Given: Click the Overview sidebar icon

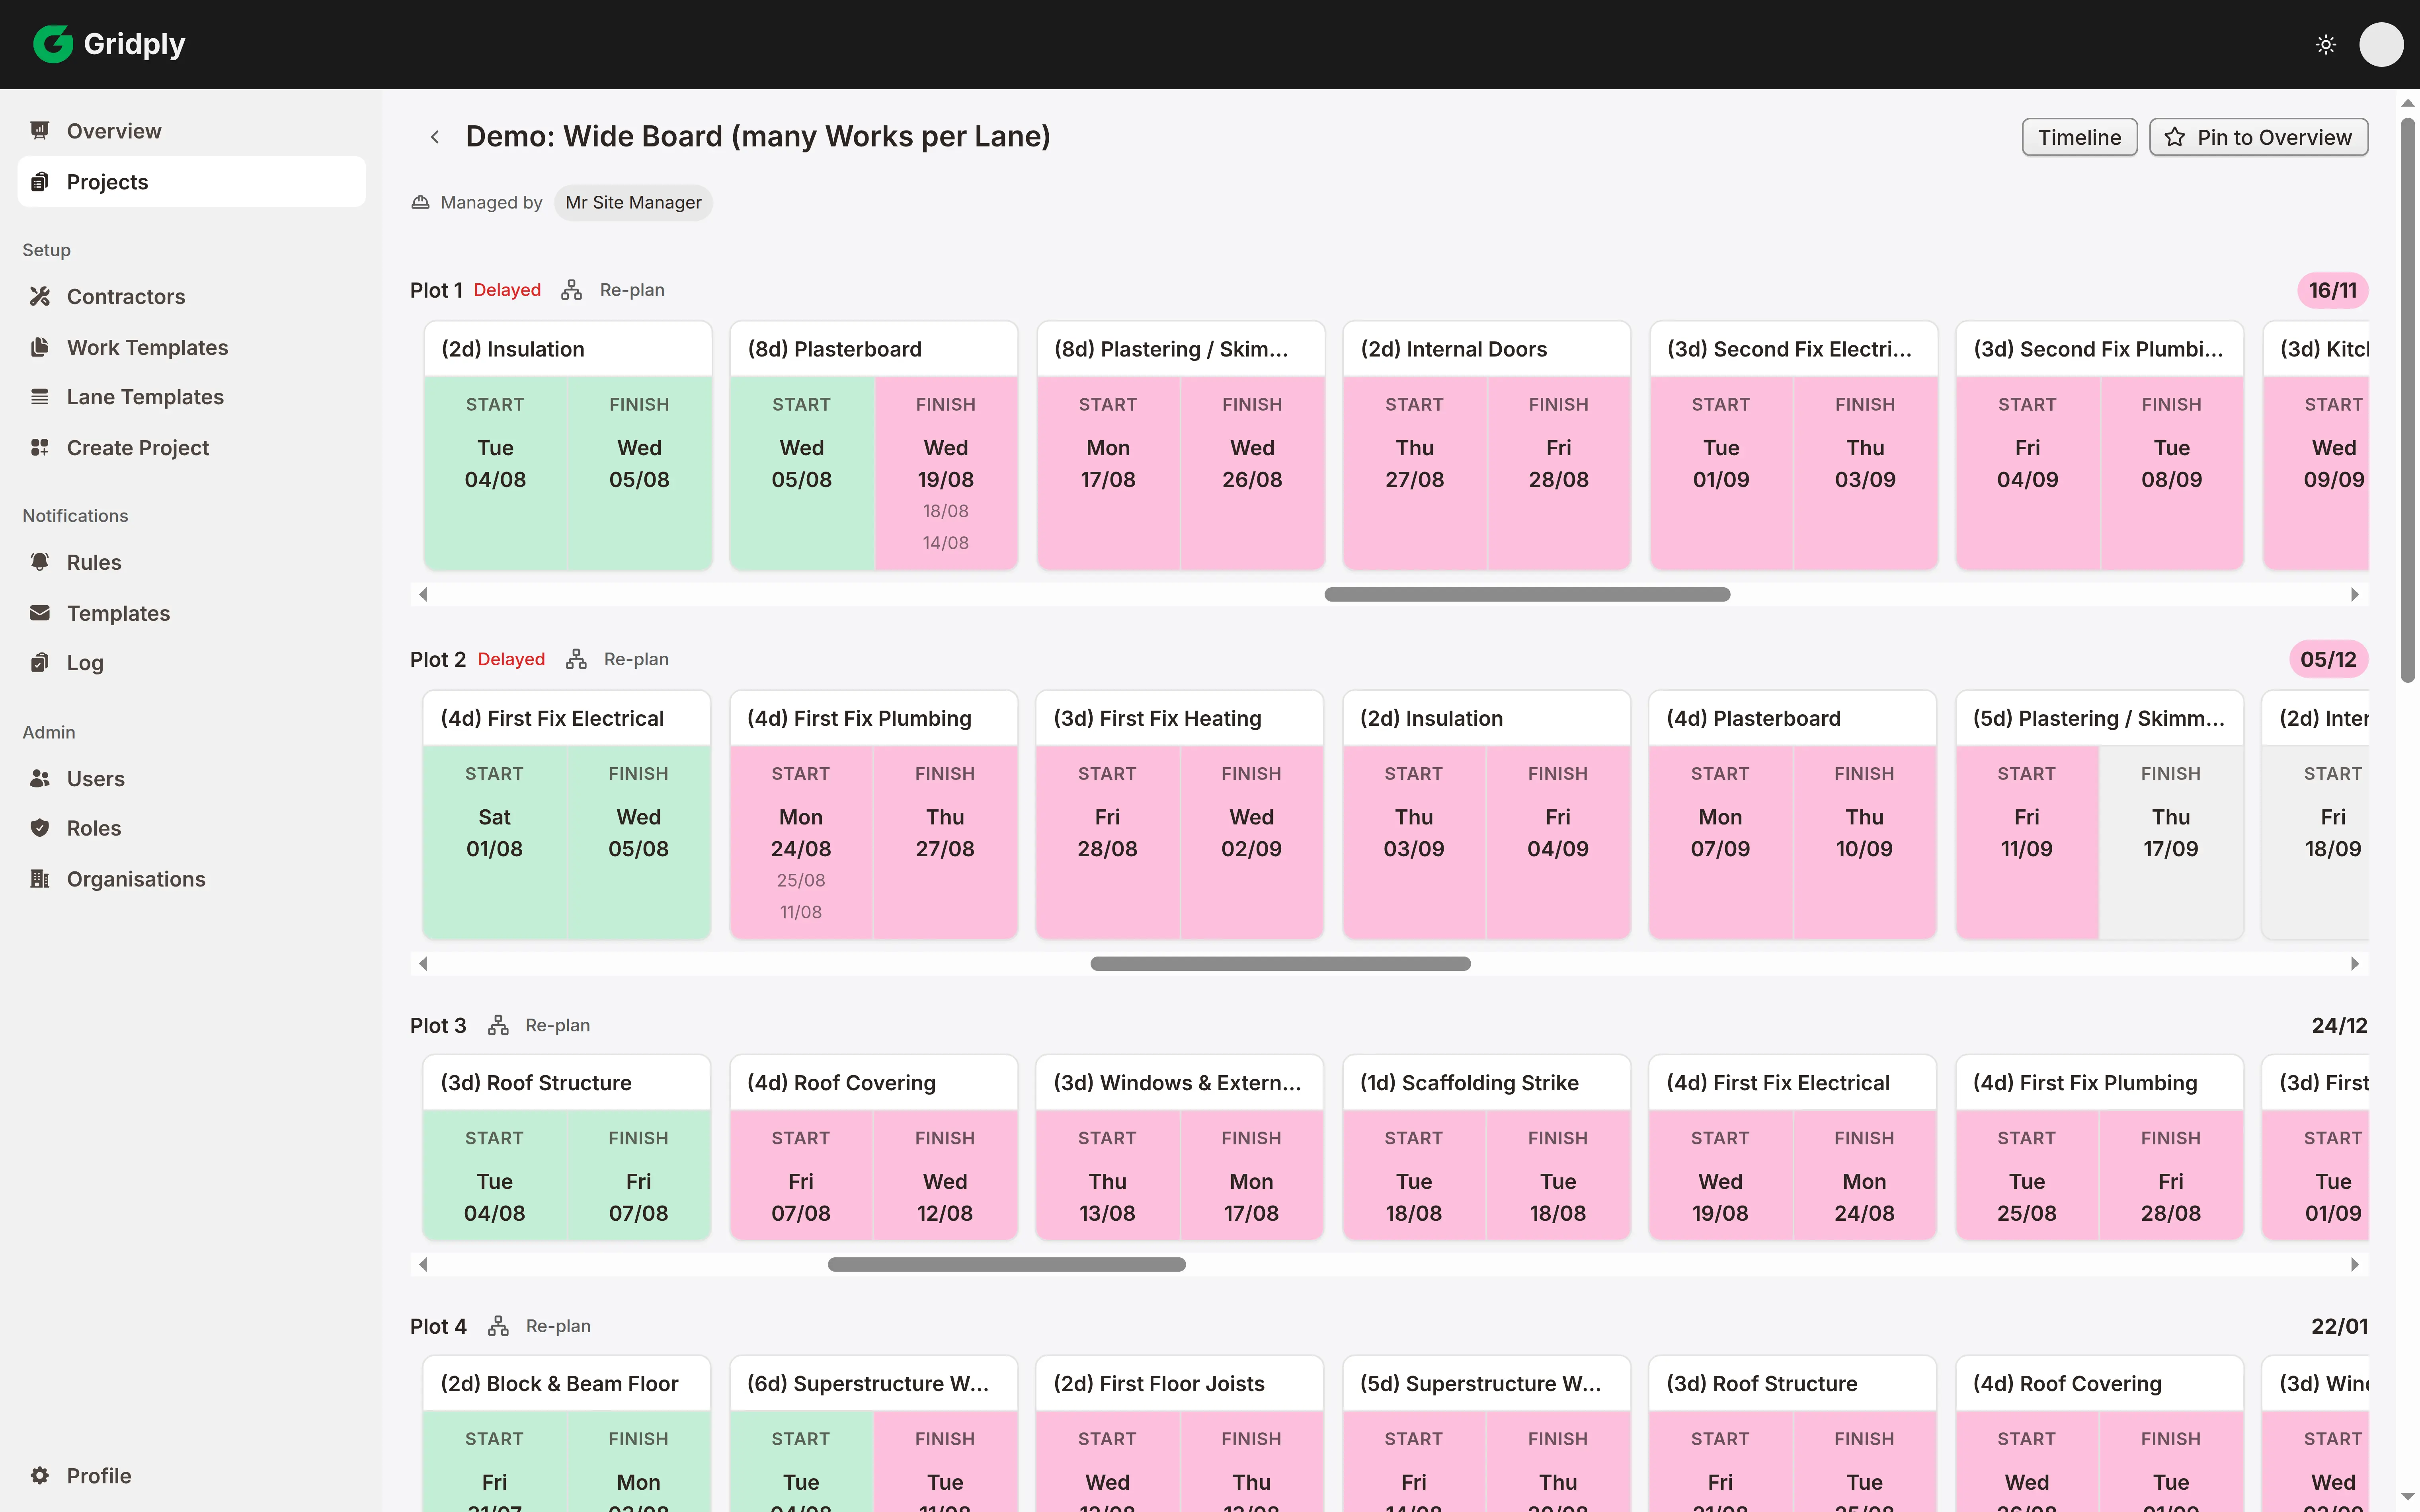Looking at the screenshot, I should click(x=40, y=131).
